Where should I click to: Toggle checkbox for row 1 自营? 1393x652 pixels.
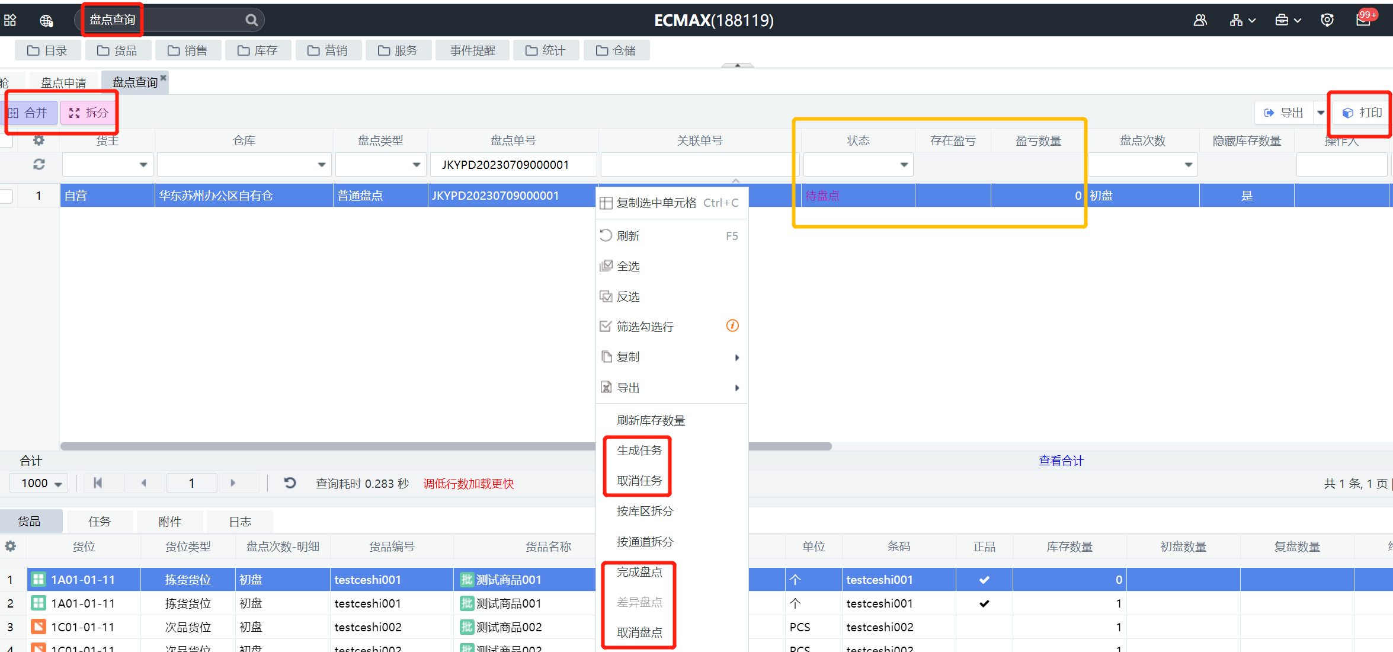[x=6, y=196]
